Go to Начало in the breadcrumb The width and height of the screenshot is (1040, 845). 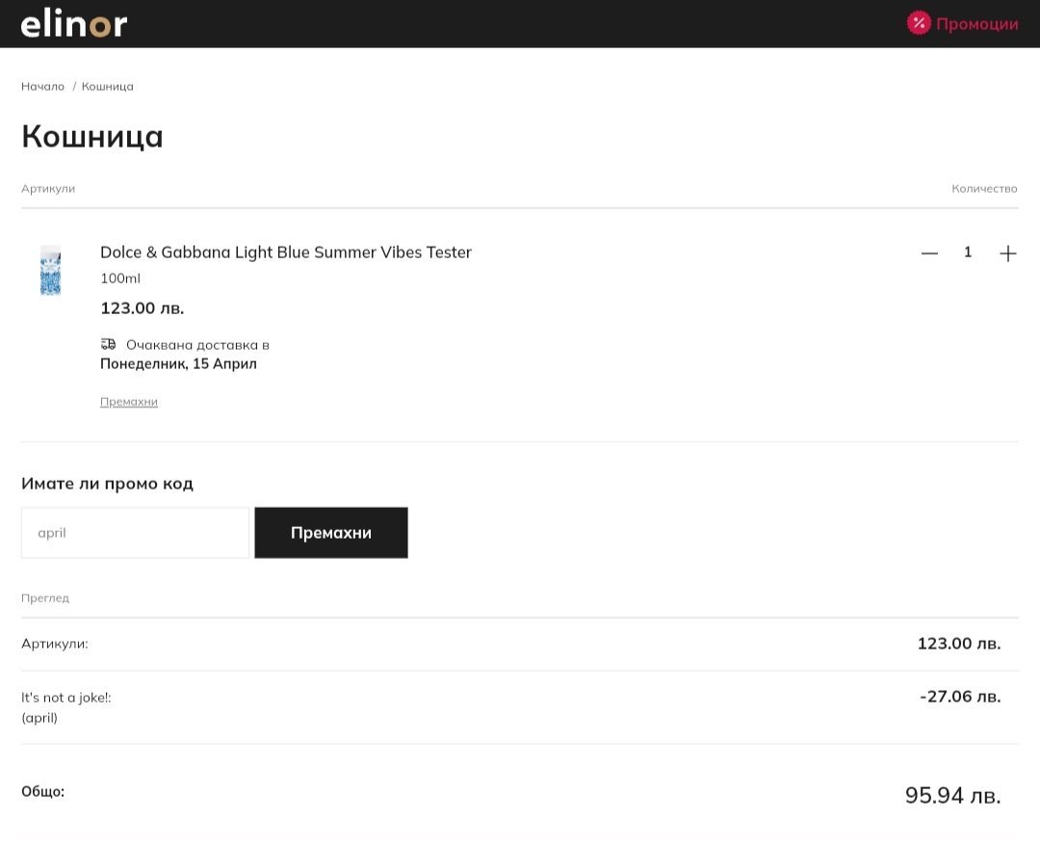[x=42, y=87]
